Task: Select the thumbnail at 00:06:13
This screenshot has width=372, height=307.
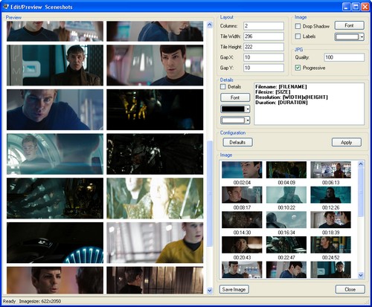Action: [330, 170]
